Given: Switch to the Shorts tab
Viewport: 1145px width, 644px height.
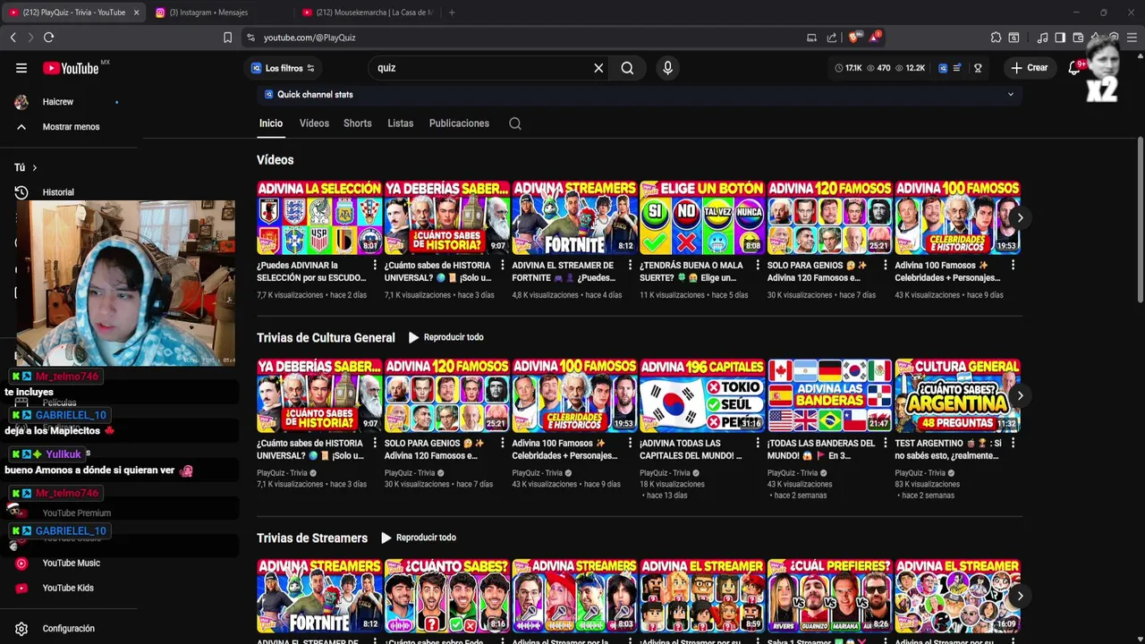Looking at the screenshot, I should tap(357, 123).
